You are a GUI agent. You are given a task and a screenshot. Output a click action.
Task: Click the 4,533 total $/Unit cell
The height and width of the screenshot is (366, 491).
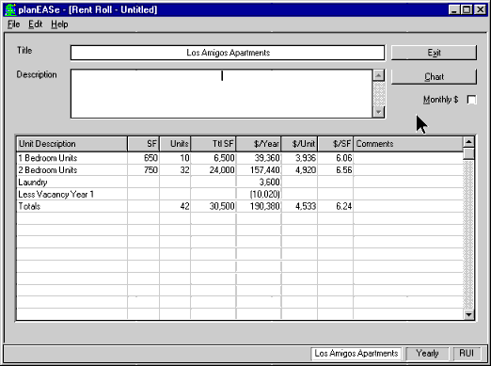coord(299,206)
